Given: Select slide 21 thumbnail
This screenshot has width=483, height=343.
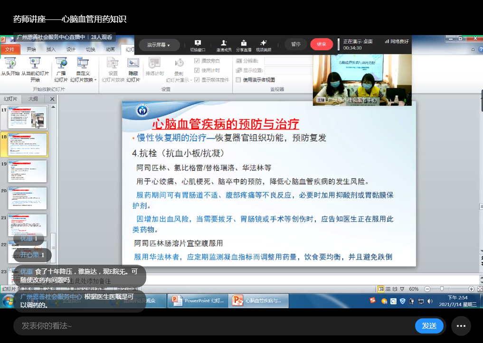Looking at the screenshot, I should [28, 225].
